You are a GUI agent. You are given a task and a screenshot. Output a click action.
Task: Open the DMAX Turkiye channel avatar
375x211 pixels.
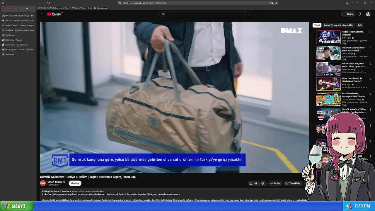[43, 183]
